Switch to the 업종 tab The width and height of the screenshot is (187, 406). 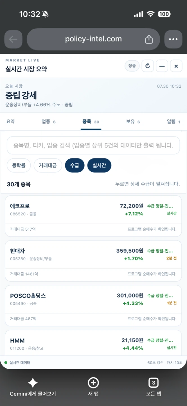(x=48, y=122)
